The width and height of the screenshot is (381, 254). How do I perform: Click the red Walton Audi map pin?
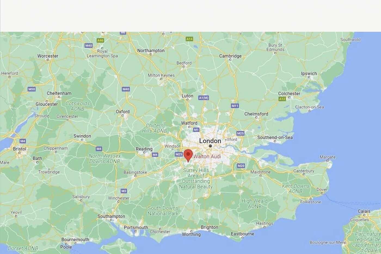click(188, 156)
